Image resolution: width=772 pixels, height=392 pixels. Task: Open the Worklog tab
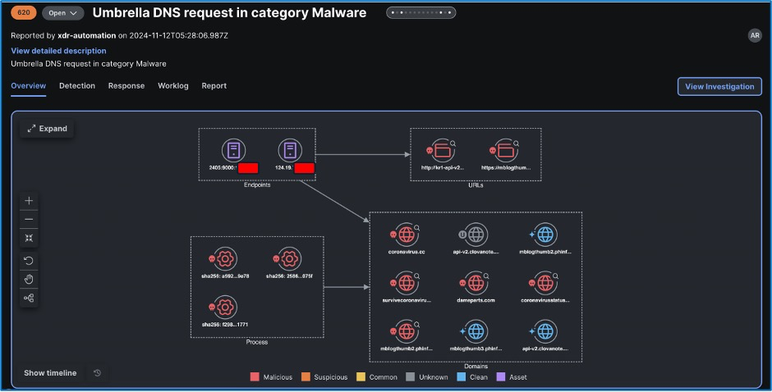coord(173,86)
